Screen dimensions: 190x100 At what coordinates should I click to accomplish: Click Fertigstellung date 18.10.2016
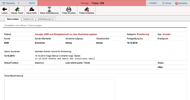tap(132, 43)
